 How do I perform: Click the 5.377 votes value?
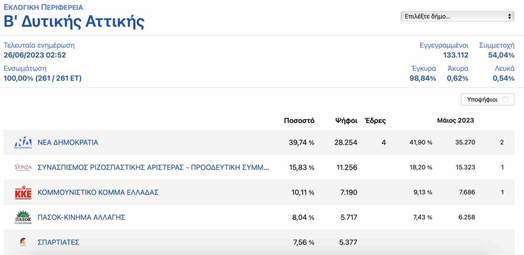(x=348, y=242)
